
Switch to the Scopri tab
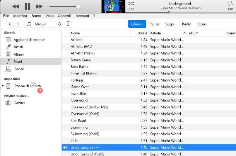170,24
